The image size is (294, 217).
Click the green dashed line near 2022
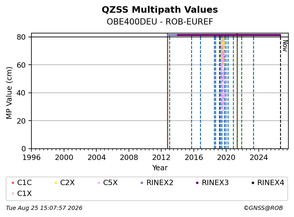(x=242, y=93)
